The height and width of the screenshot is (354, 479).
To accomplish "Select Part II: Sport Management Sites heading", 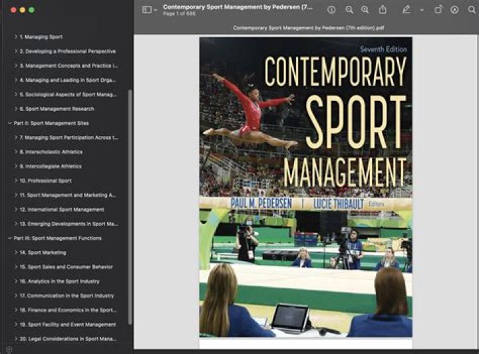I will 51,123.
